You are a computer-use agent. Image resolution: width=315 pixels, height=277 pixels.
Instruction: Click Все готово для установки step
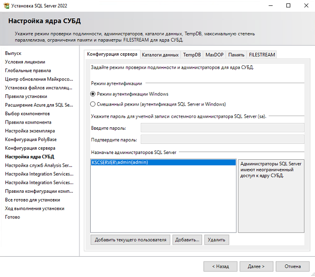[x=32, y=200]
